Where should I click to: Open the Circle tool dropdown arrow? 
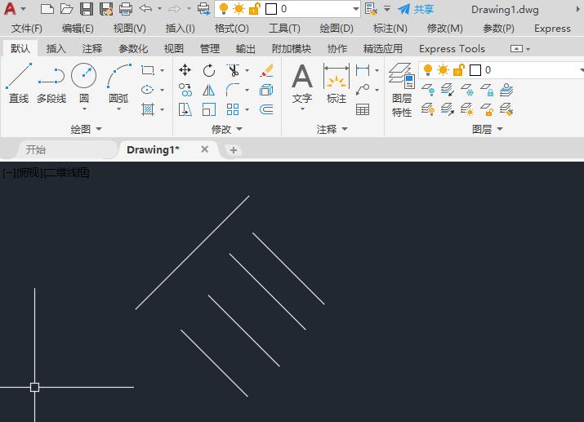click(x=84, y=109)
